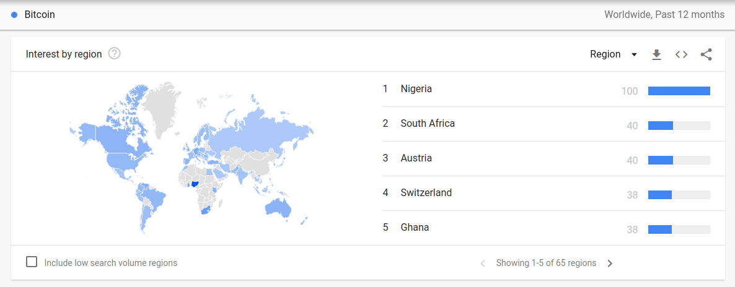This screenshot has width=735, height=287.
Task: Open the embed code icon
Action: (x=681, y=54)
